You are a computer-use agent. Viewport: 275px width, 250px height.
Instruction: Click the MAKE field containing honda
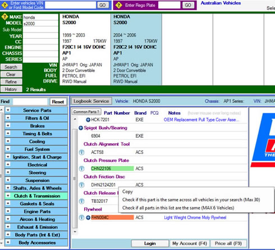point(40,17)
